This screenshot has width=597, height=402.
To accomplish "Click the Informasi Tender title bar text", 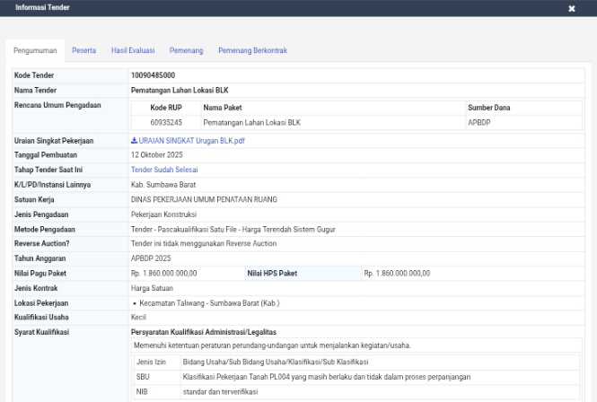I will click(43, 7).
